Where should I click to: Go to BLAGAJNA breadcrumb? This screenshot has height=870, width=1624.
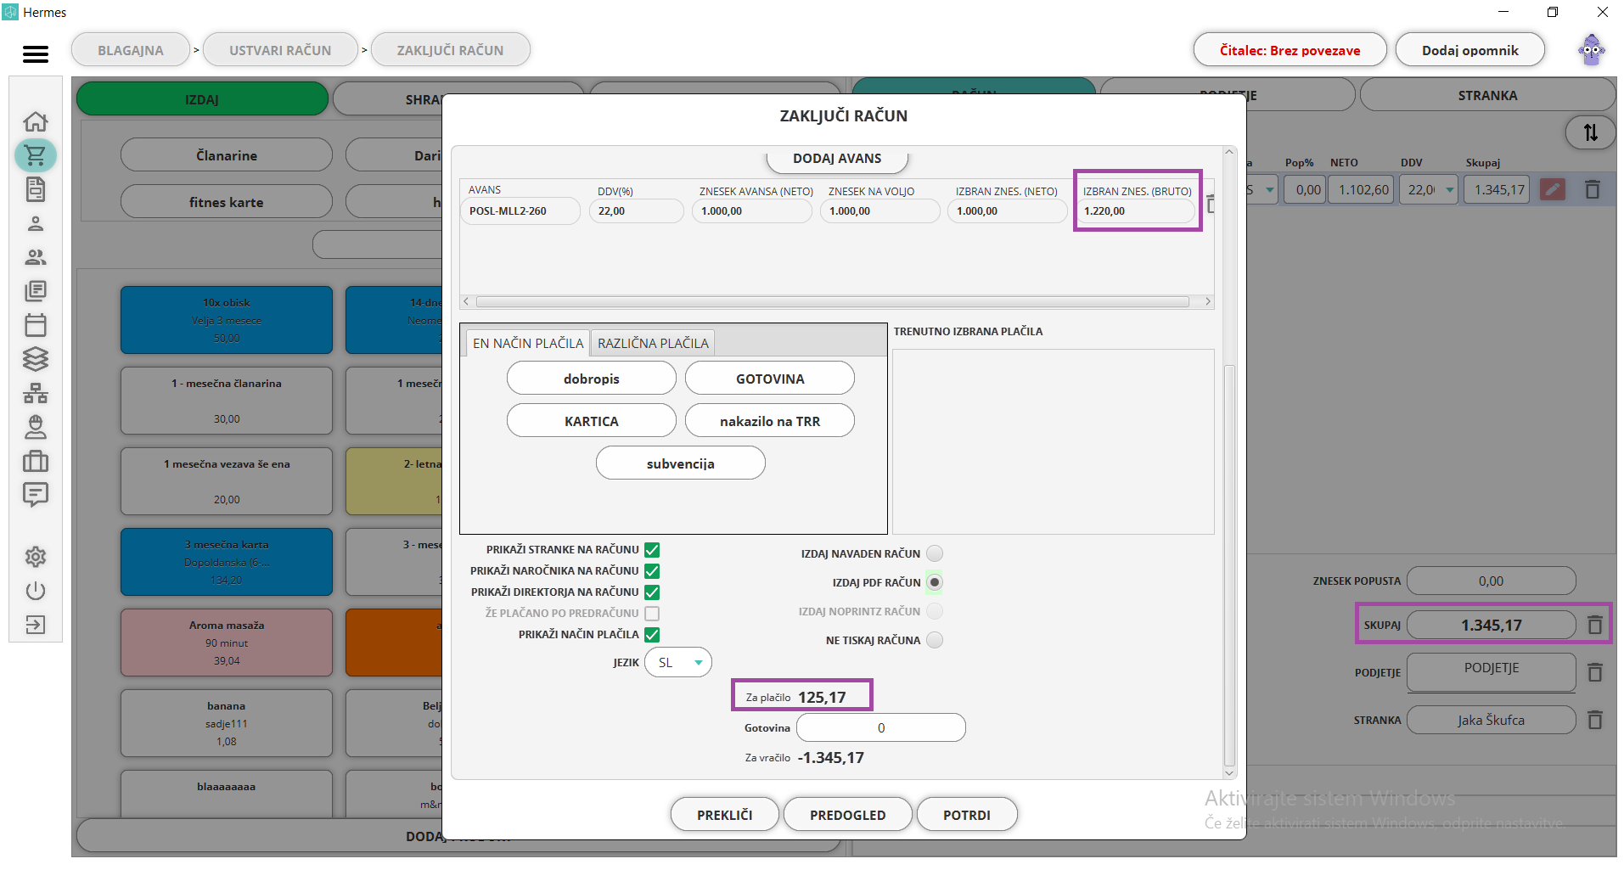click(131, 50)
